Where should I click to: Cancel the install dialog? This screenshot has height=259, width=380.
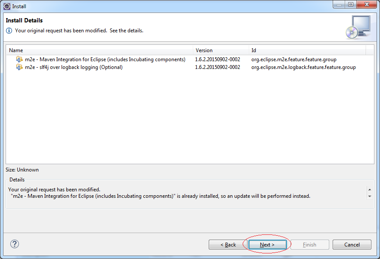pyautogui.click(x=352, y=245)
